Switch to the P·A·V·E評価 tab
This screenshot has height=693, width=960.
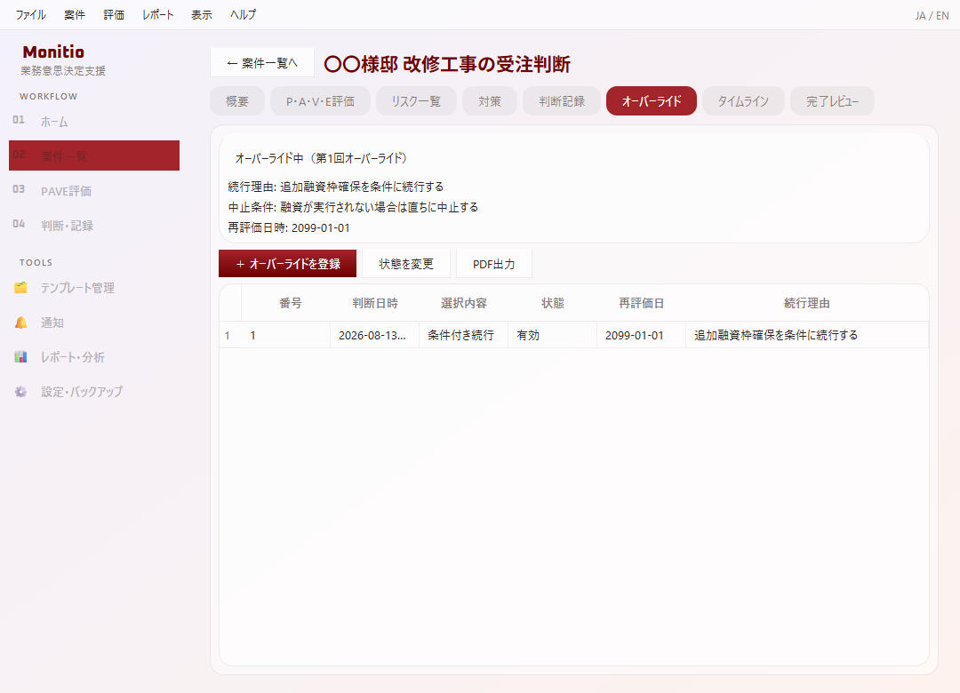[x=320, y=101]
